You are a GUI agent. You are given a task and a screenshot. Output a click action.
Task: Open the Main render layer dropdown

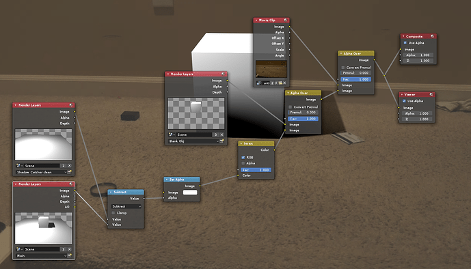pyautogui.click(x=42, y=255)
